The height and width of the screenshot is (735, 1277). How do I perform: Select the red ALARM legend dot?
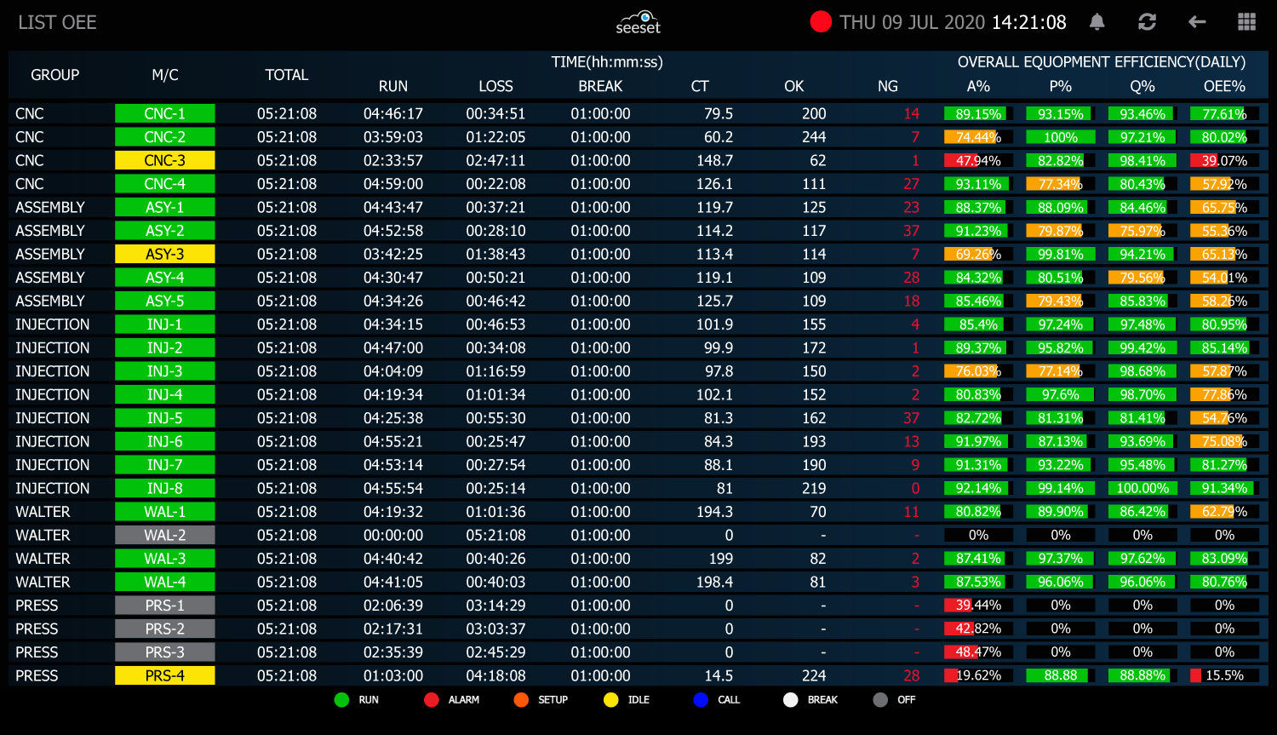pos(433,699)
